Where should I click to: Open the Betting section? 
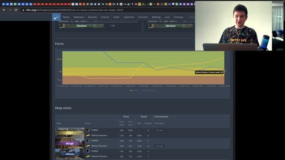pos(156,17)
